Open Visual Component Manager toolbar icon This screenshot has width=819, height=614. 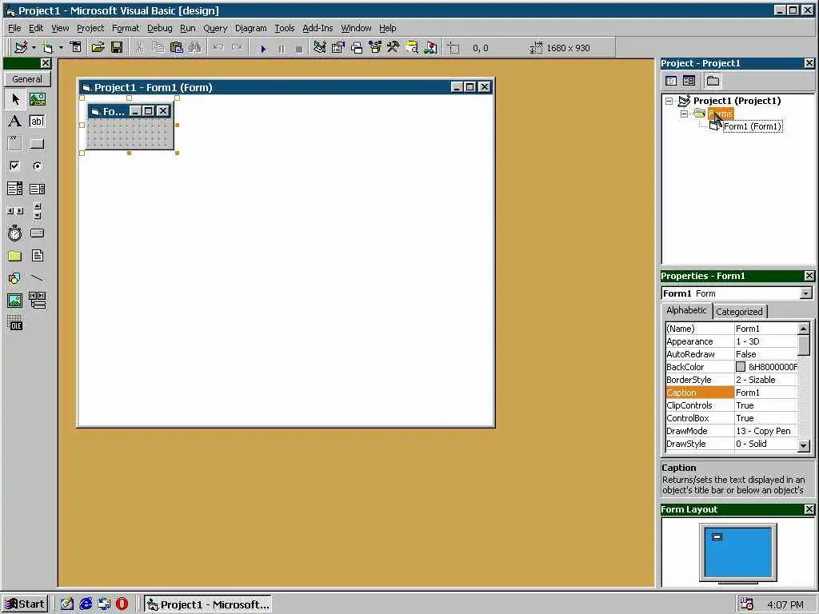pos(430,47)
